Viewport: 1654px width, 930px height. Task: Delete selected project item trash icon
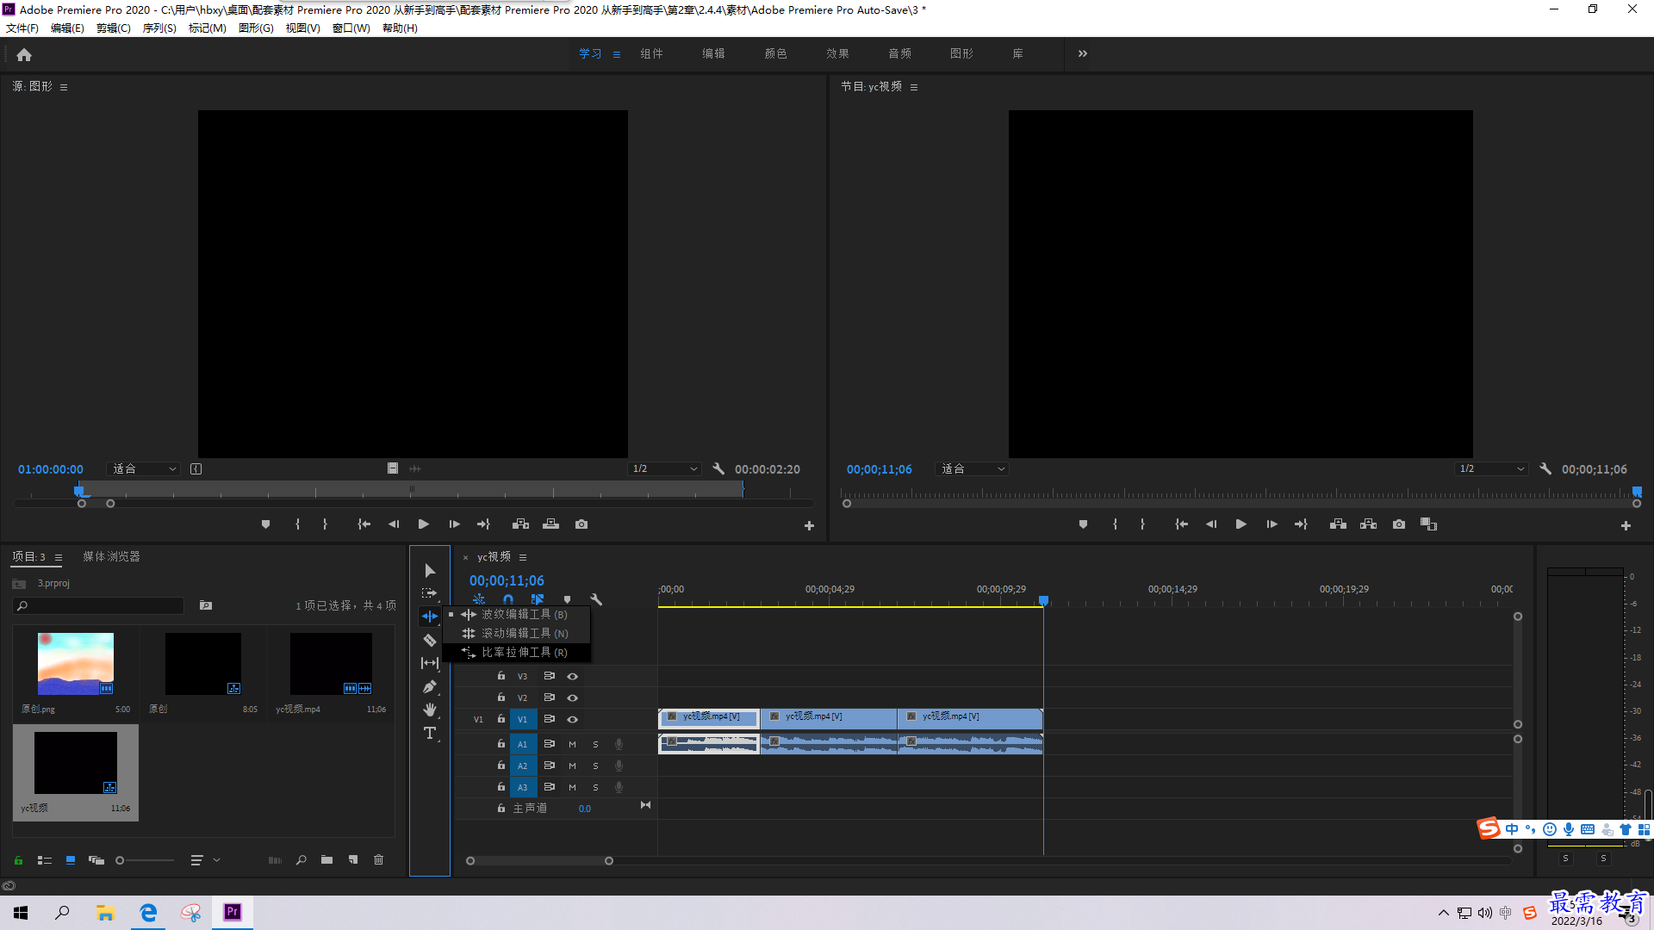coord(378,860)
